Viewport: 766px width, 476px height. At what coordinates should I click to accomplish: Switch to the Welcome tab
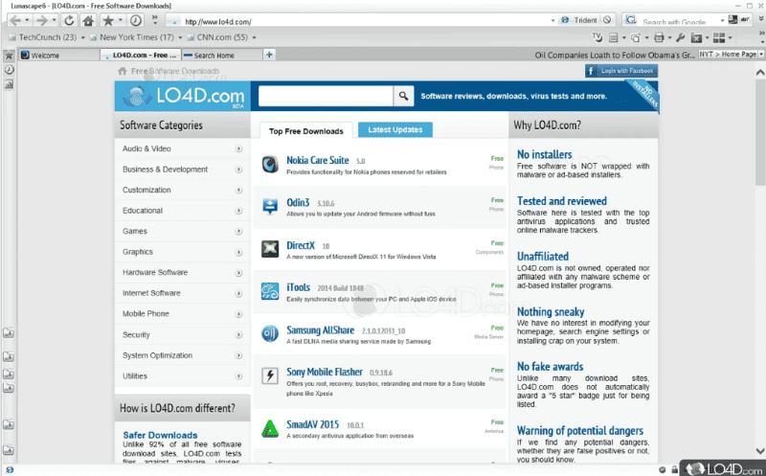click(58, 56)
